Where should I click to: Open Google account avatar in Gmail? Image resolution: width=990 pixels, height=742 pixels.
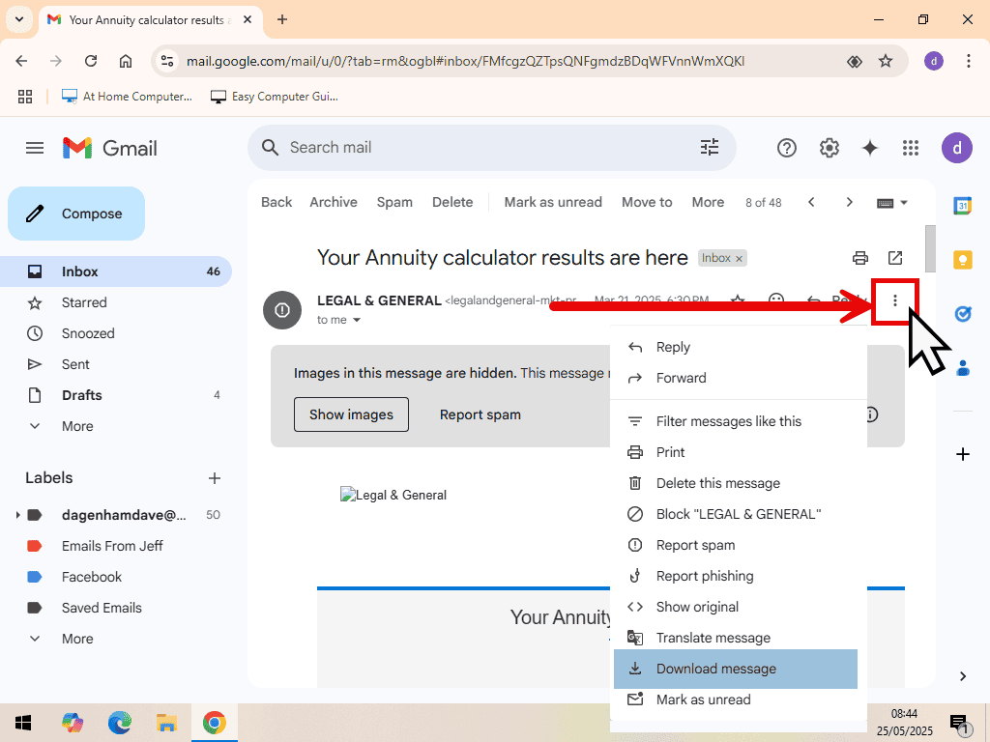(956, 148)
